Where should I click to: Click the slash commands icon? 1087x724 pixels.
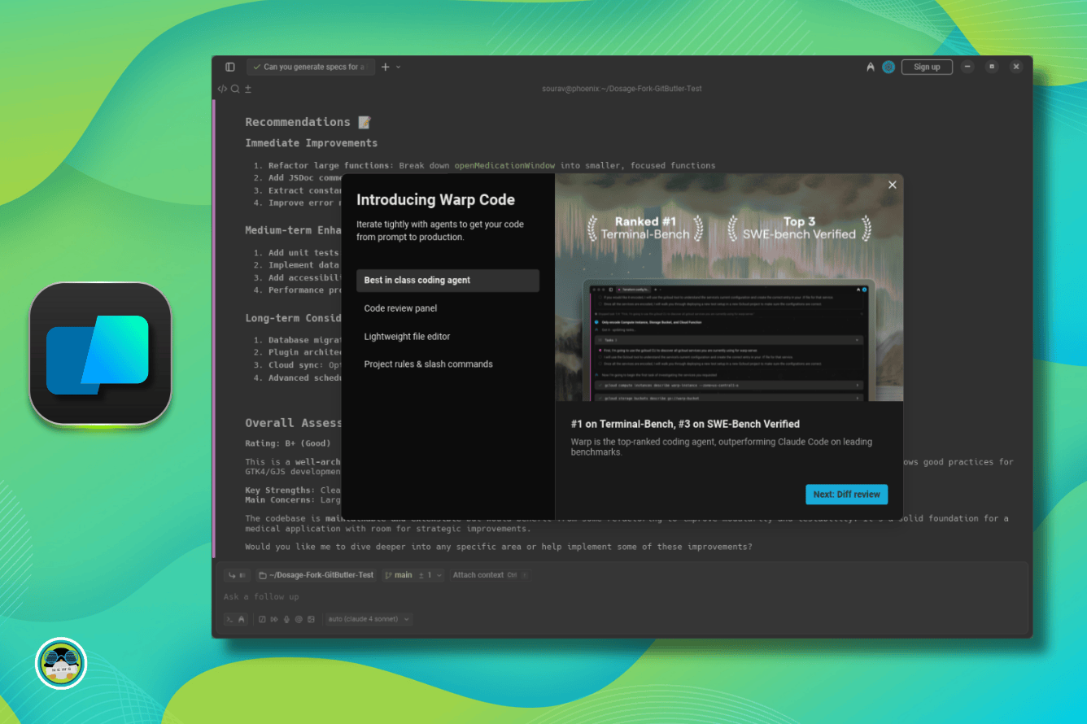pos(262,619)
